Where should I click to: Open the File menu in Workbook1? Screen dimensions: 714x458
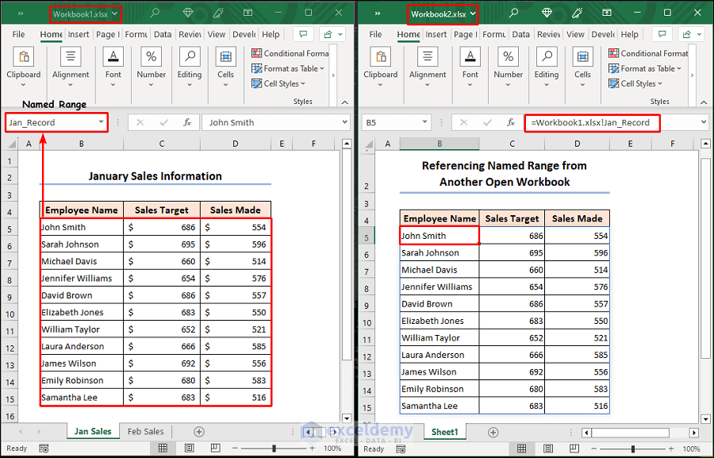pyautogui.click(x=19, y=34)
